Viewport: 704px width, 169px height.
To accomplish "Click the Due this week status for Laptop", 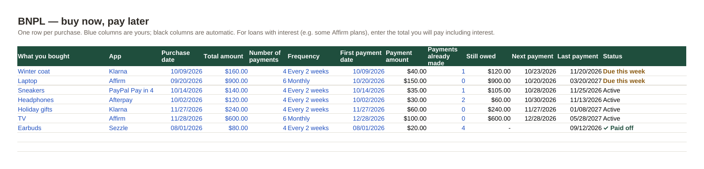I will click(624, 81).
